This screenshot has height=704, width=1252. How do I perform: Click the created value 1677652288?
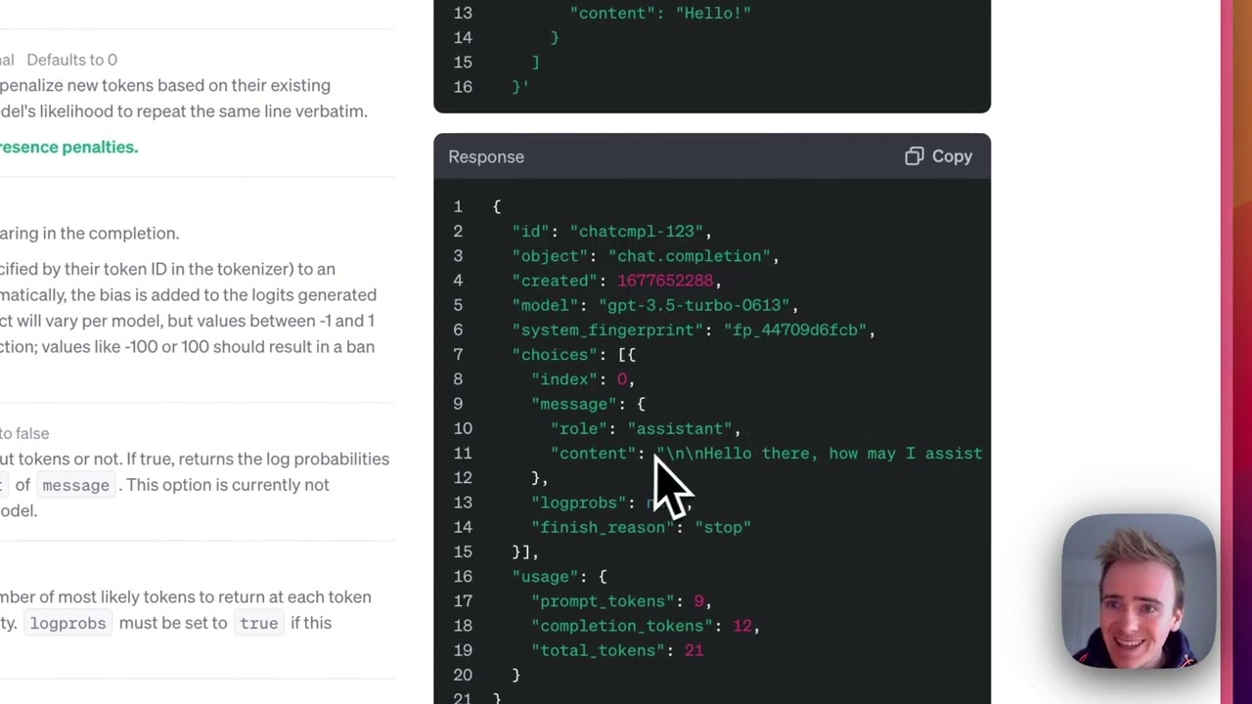pyautogui.click(x=665, y=281)
